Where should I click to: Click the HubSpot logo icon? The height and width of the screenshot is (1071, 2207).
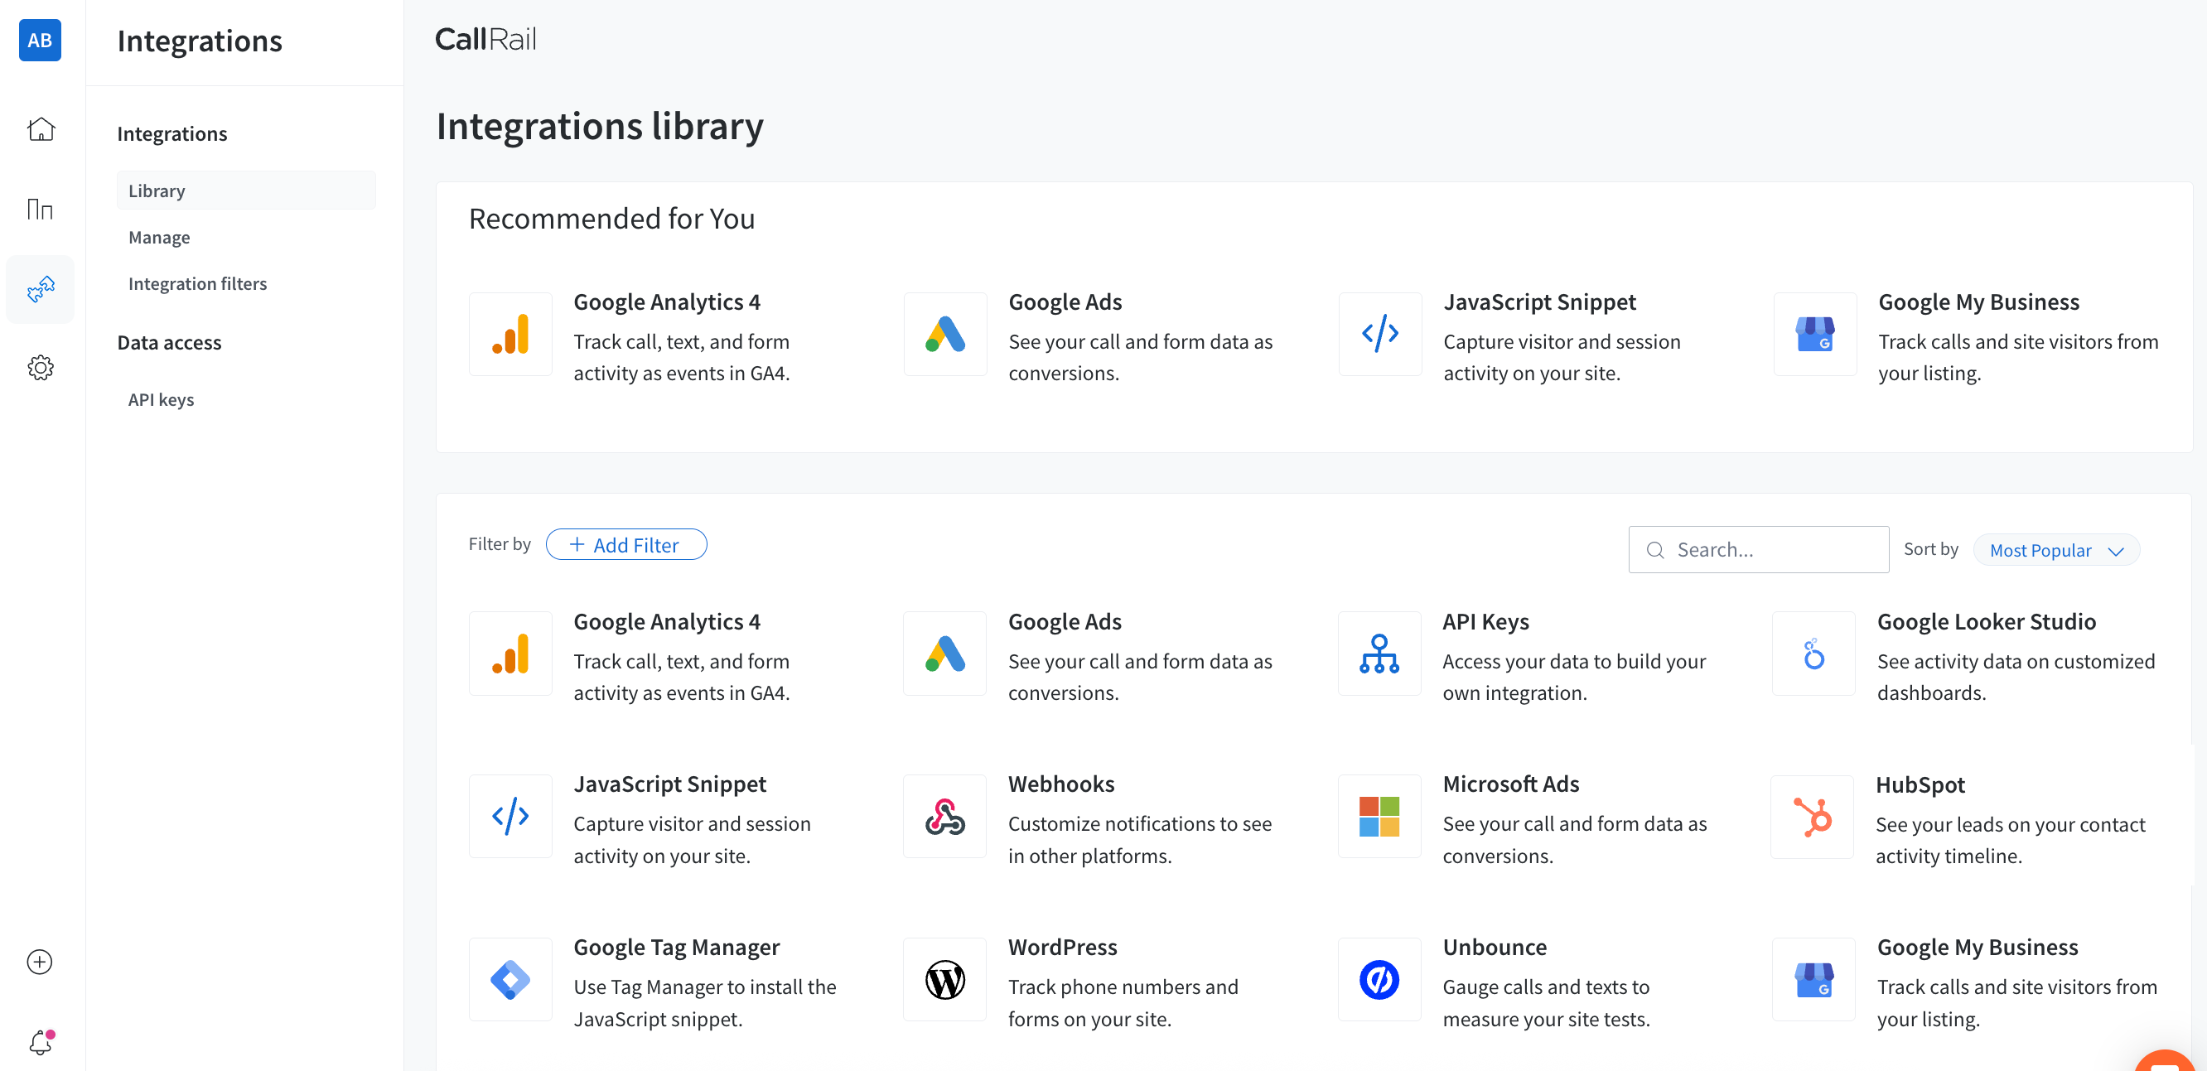click(1812, 817)
